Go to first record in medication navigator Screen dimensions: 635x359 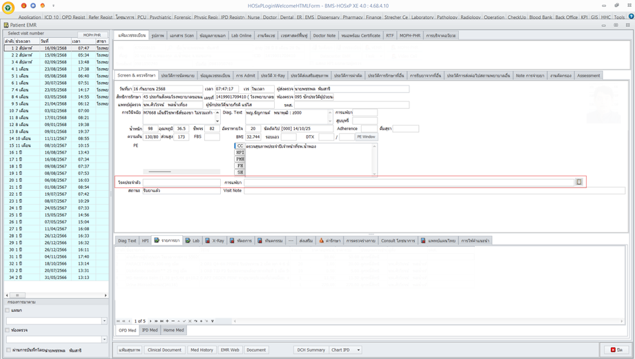[x=118, y=321]
